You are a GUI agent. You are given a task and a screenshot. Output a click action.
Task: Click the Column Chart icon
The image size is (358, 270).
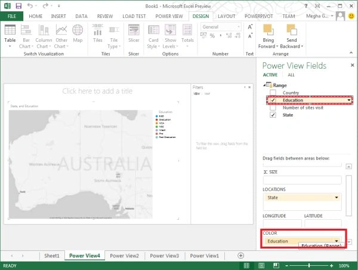pyautogui.click(x=44, y=30)
